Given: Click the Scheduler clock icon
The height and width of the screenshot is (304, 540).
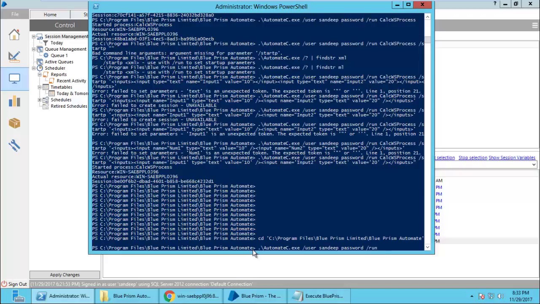Looking at the screenshot, I should click(40, 68).
